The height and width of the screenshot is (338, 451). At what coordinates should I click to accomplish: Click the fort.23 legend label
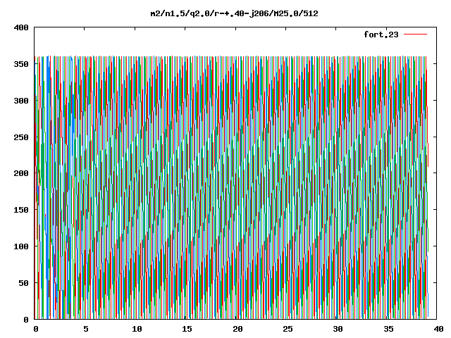[x=381, y=35]
